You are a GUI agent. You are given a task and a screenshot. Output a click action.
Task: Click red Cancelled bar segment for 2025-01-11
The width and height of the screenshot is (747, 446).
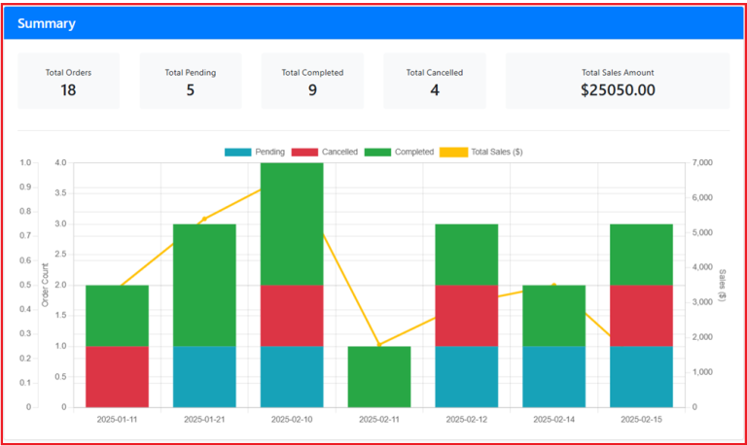(x=117, y=376)
